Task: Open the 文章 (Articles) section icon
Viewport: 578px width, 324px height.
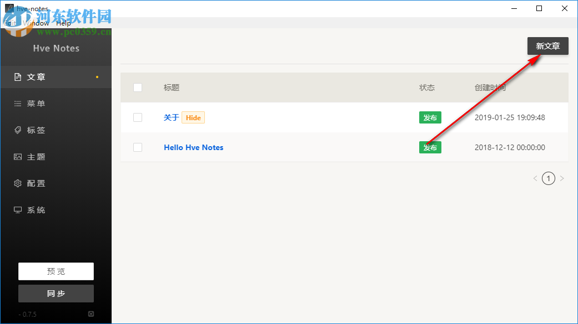Action: [18, 77]
